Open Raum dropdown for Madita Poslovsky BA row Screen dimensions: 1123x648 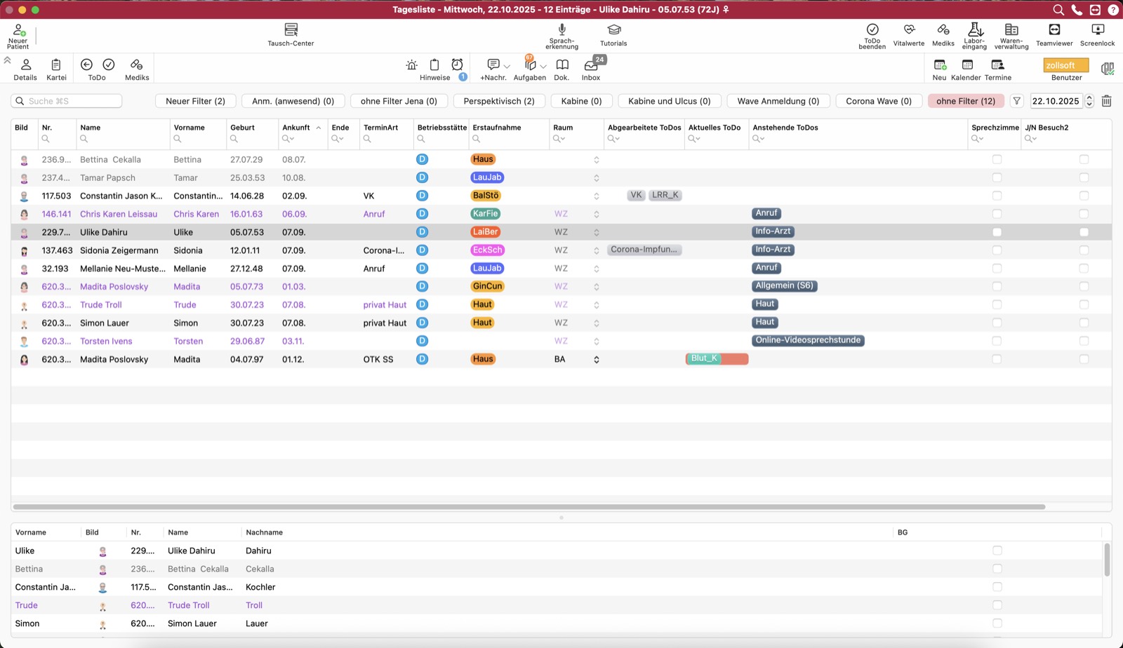(597, 359)
